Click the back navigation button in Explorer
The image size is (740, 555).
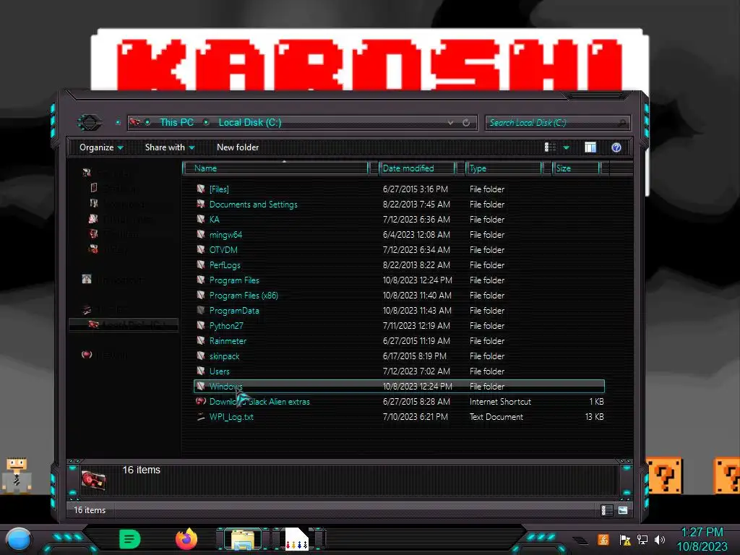pos(89,123)
